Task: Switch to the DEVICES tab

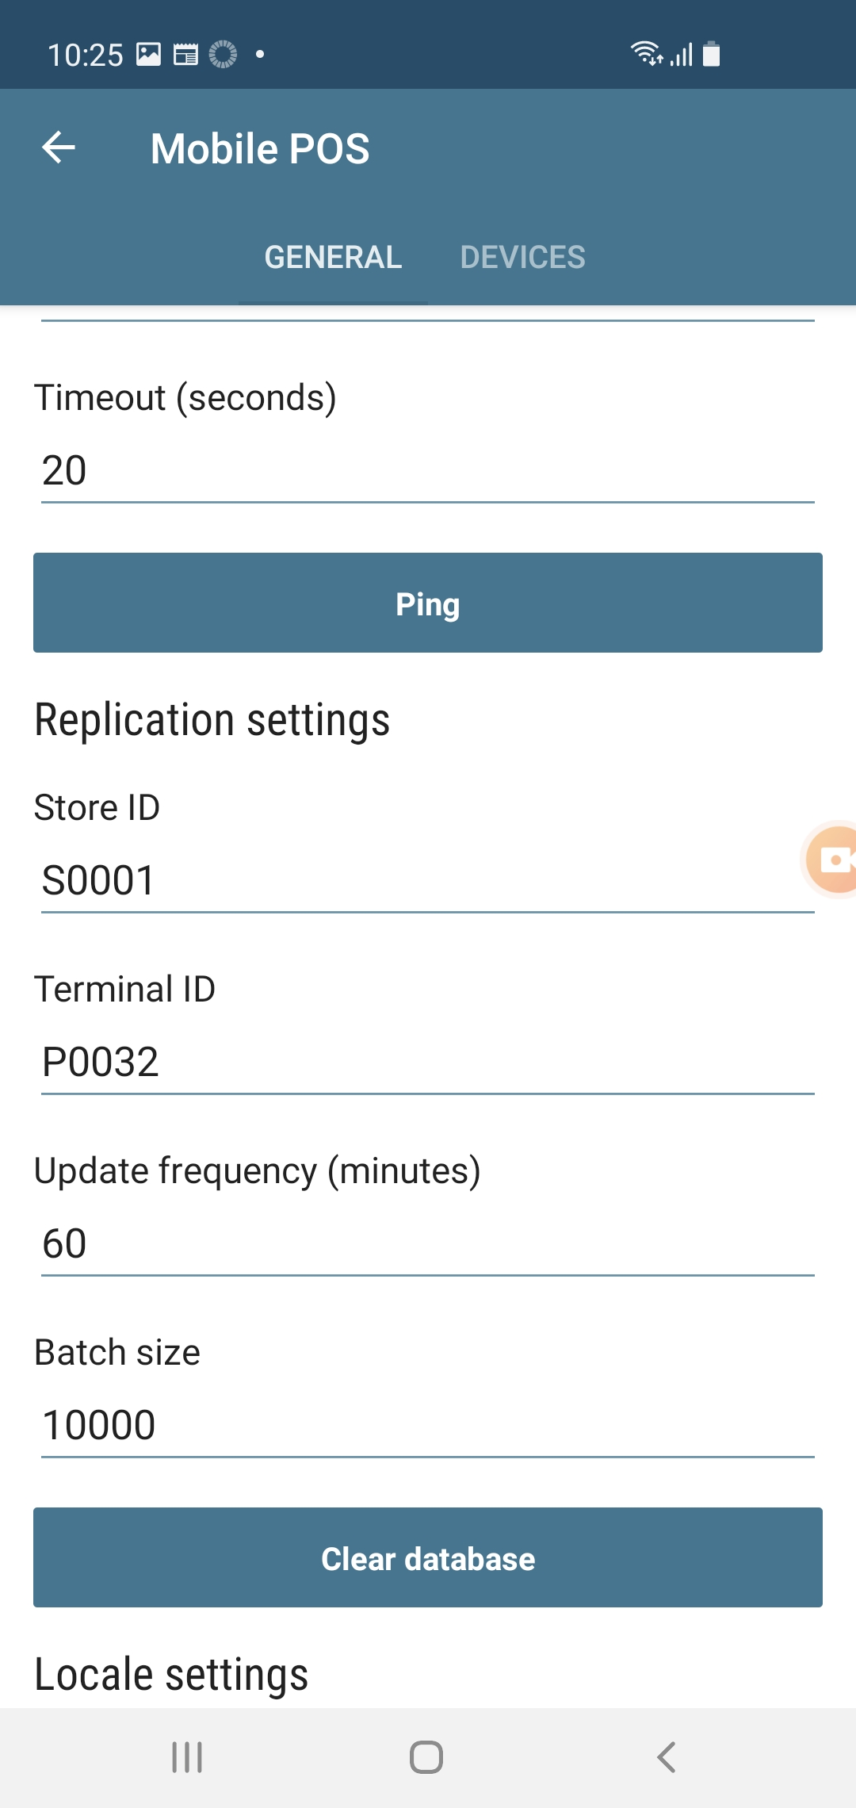Action: click(522, 257)
